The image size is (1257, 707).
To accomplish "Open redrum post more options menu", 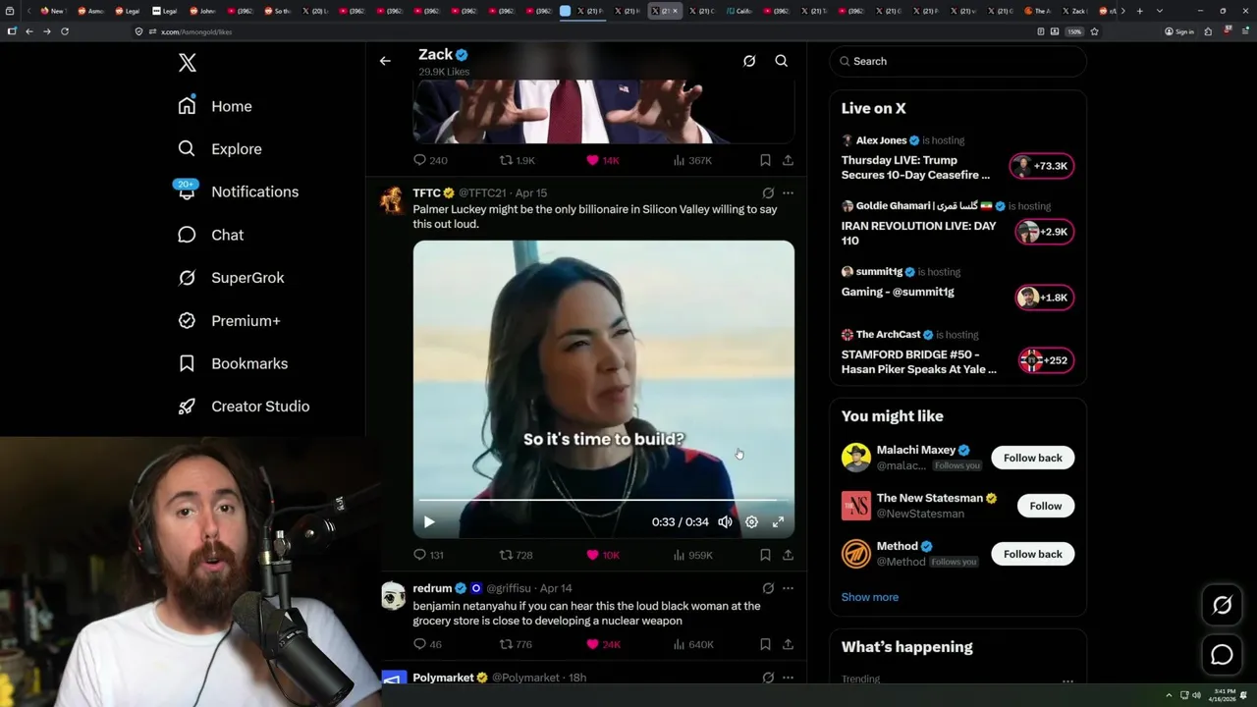I will [x=788, y=588].
